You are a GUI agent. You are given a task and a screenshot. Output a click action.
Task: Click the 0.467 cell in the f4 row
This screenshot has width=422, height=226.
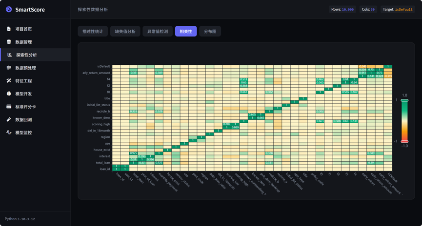point(320,79)
